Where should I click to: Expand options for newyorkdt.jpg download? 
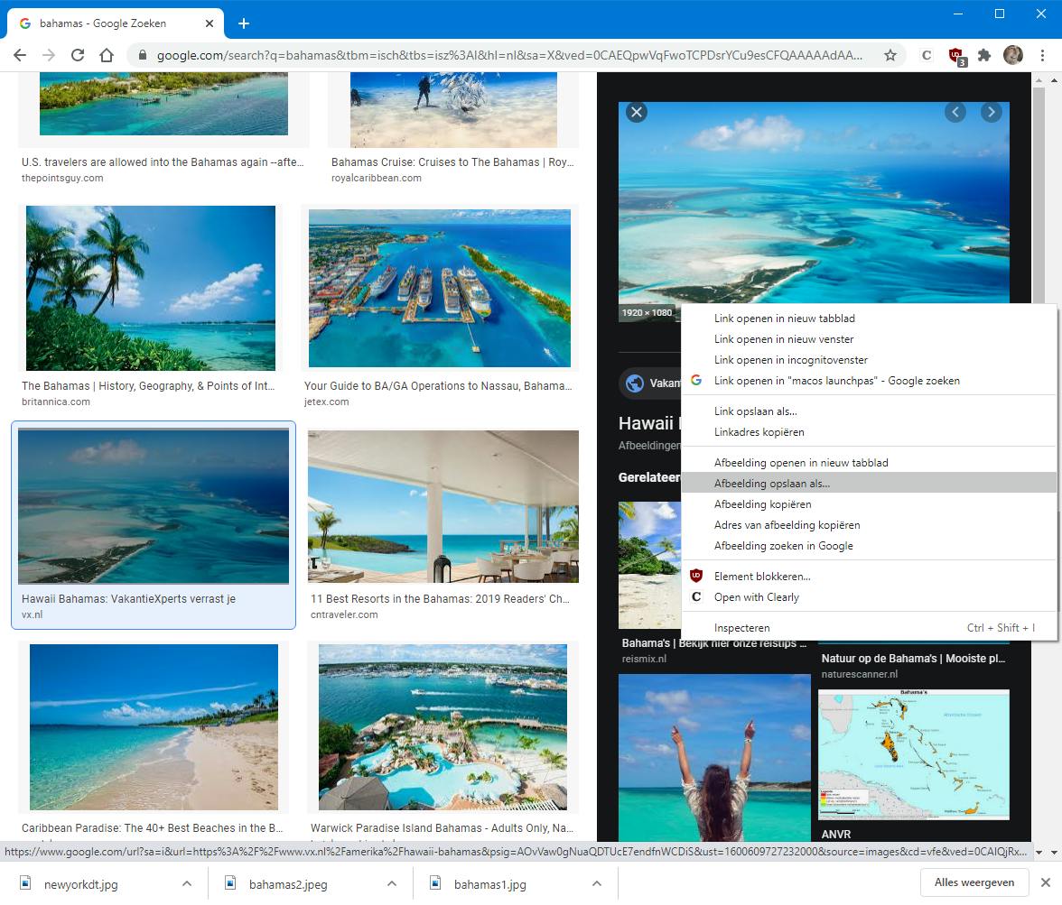[x=187, y=883]
